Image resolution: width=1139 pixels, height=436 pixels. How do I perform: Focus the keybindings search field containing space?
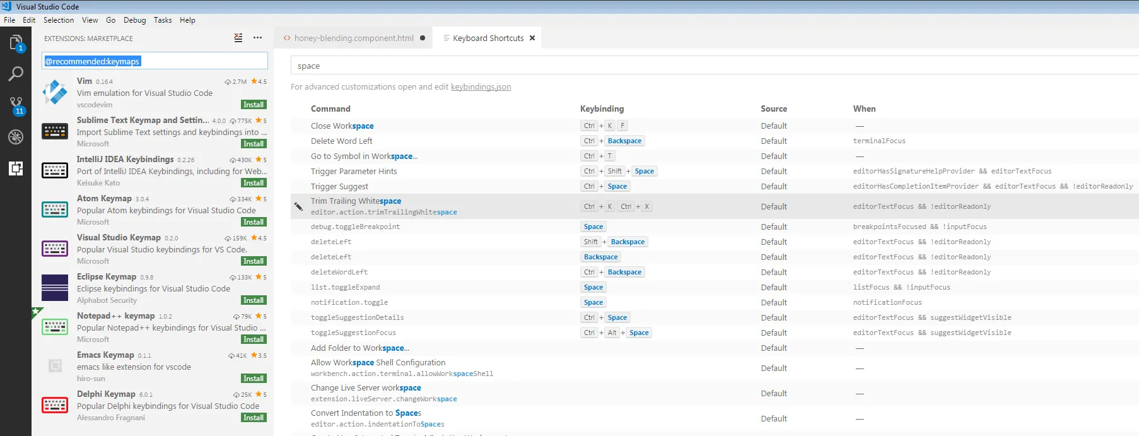(715, 66)
